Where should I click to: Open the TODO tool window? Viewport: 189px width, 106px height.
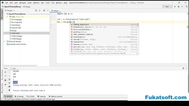tap(30, 96)
